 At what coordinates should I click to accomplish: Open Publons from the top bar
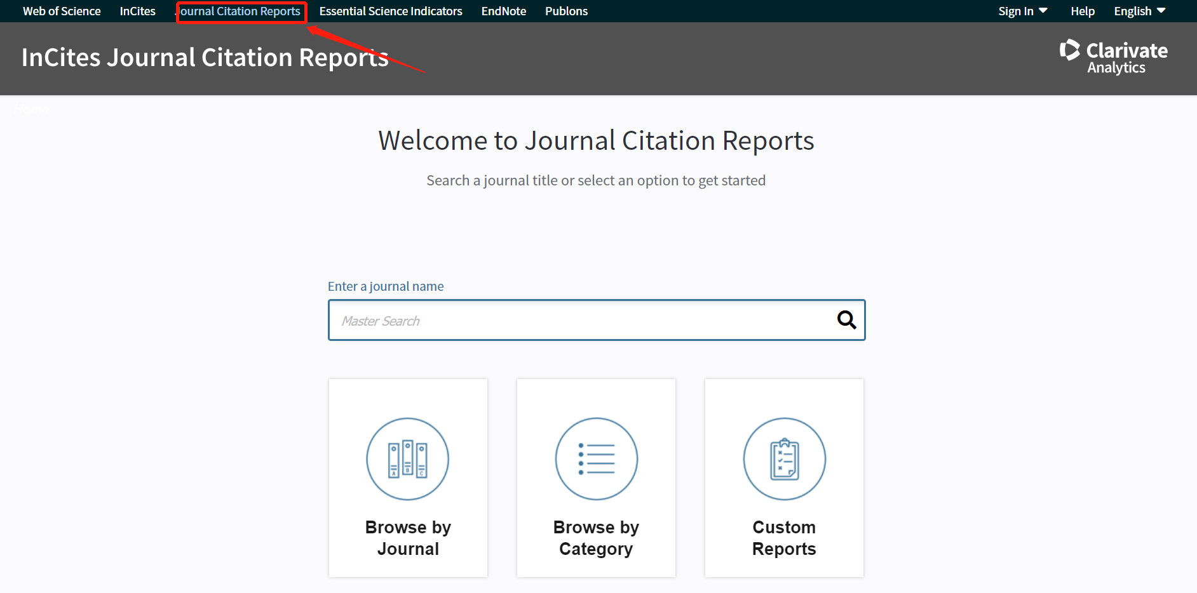[566, 11]
